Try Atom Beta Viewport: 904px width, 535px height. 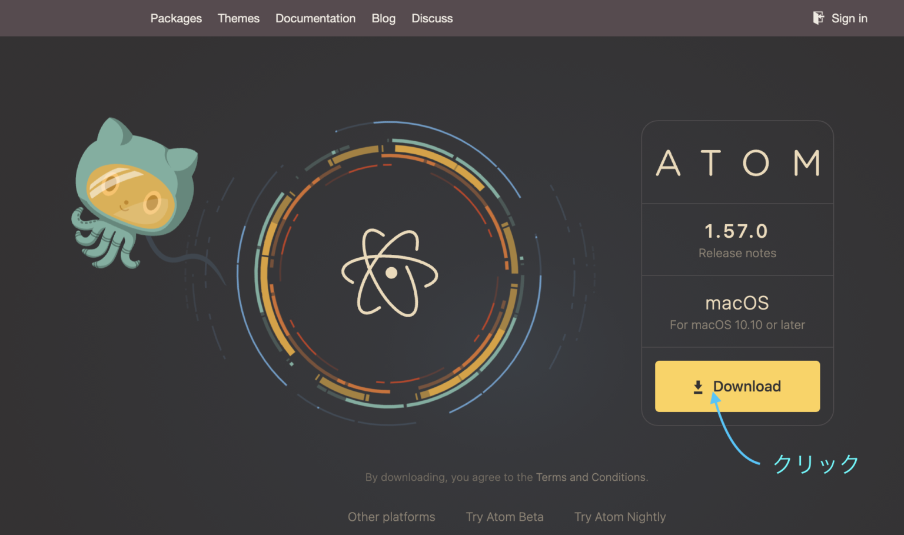(504, 517)
